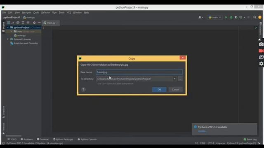
Task: Click the Stop square icon
Action: pyautogui.click(x=248, y=17)
